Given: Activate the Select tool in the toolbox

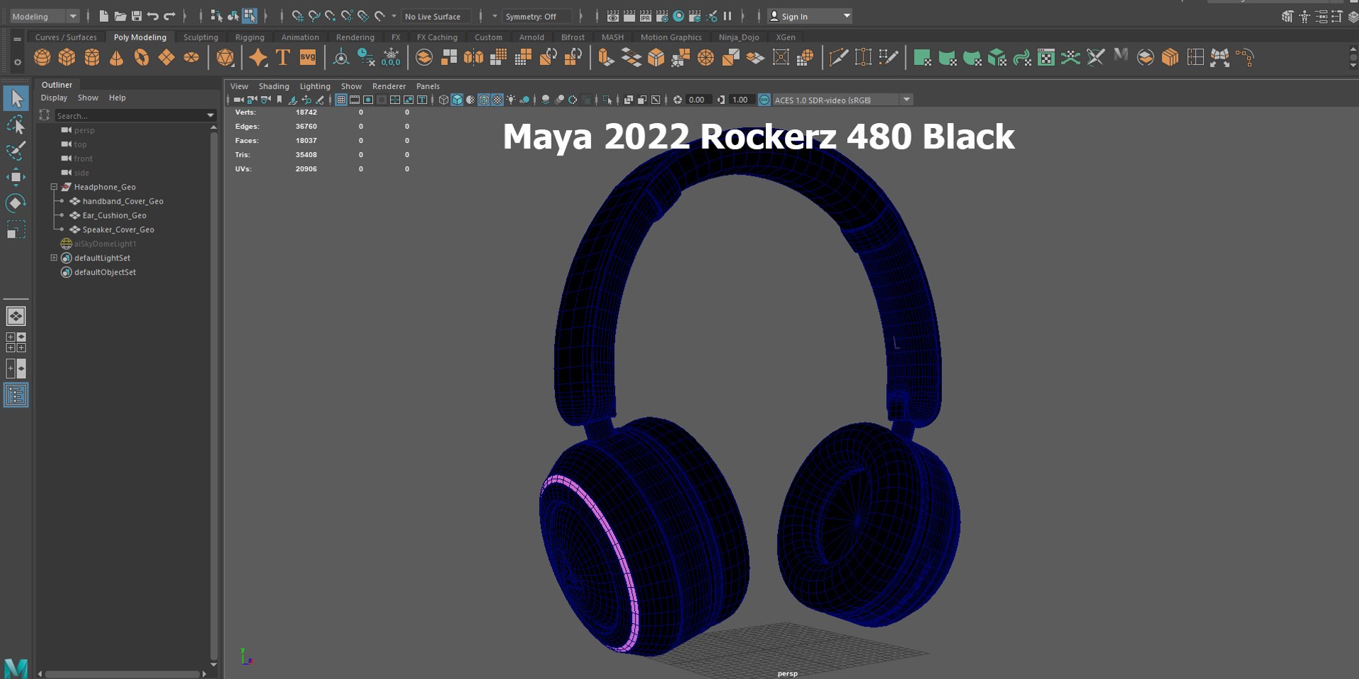Looking at the screenshot, I should click(x=16, y=98).
